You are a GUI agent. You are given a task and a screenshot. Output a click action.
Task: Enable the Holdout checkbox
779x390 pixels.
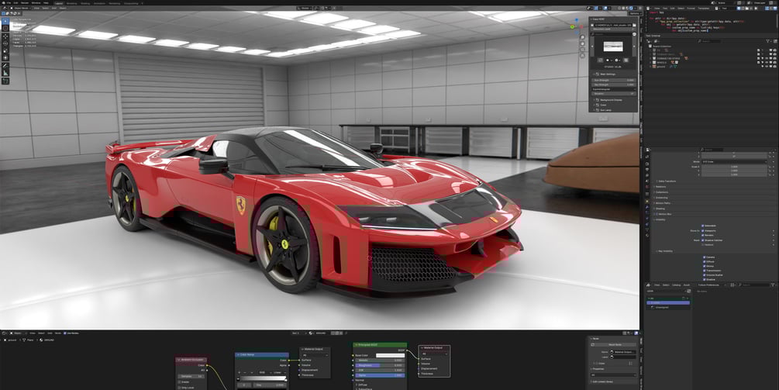click(703, 244)
